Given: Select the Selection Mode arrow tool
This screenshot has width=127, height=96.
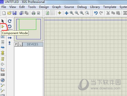Looking at the screenshot, I should (x=3, y=21).
